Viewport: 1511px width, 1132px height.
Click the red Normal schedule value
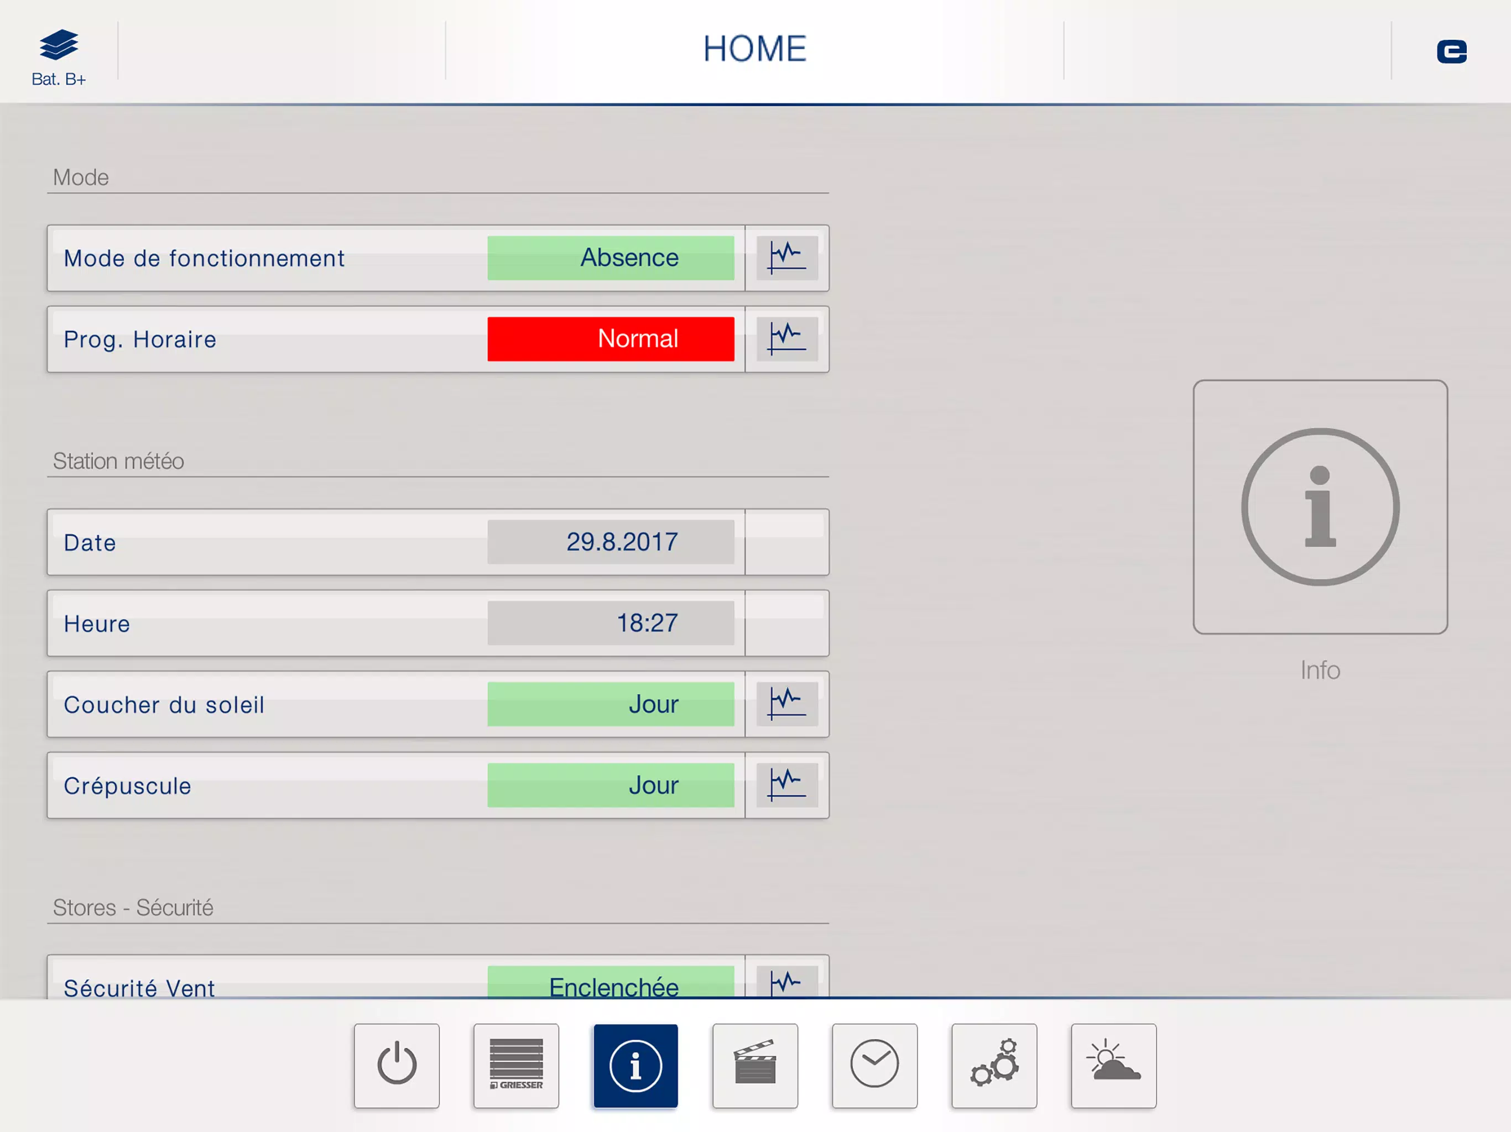[611, 339]
